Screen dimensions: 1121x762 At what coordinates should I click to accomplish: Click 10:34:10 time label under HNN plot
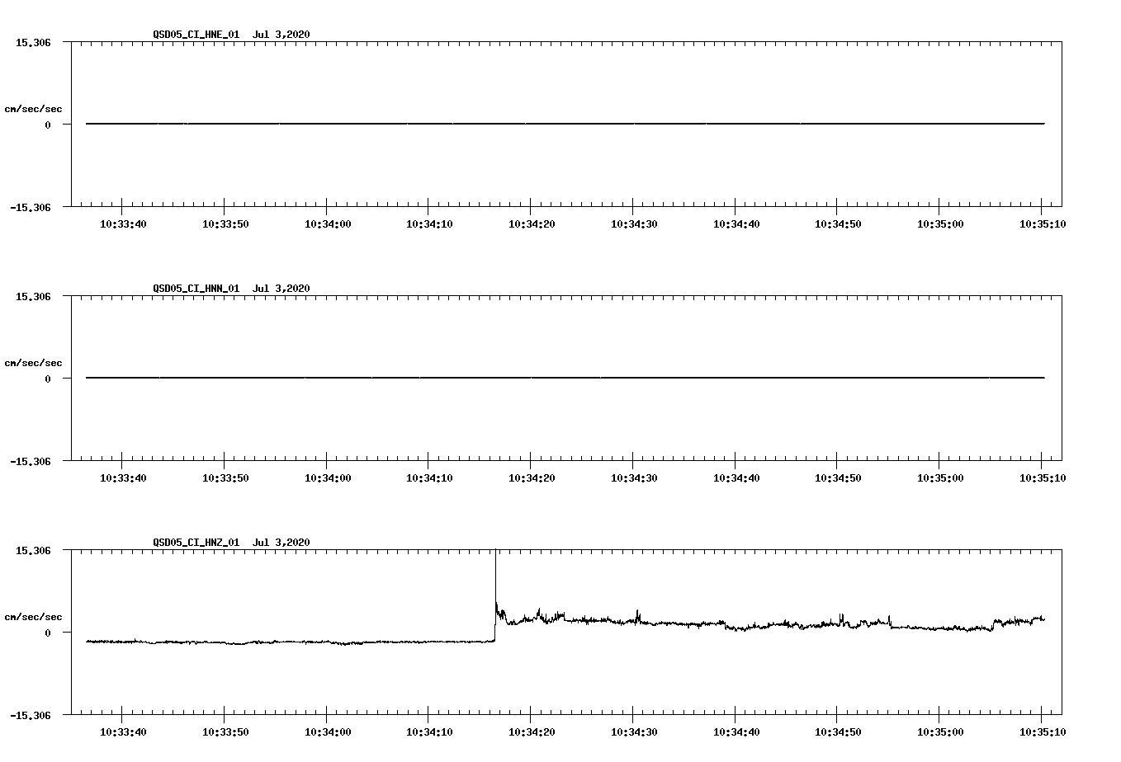(x=428, y=478)
